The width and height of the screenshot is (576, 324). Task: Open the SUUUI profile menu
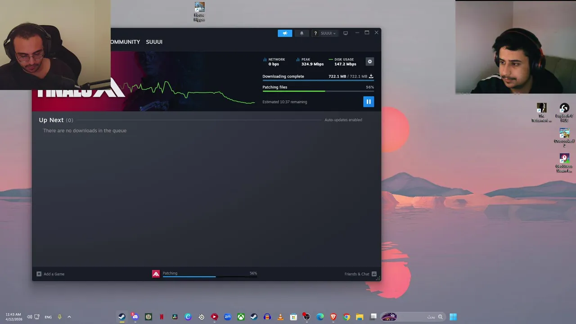pos(154,42)
